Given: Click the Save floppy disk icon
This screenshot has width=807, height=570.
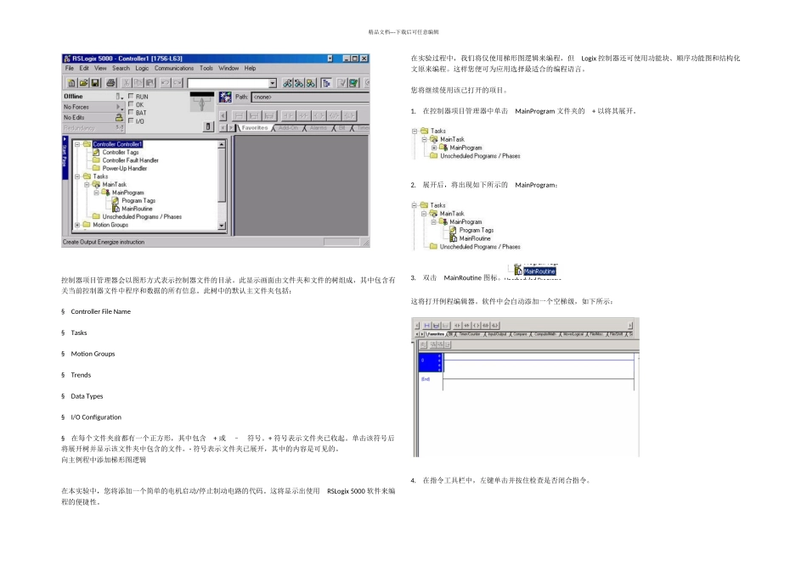Looking at the screenshot, I should (95, 83).
